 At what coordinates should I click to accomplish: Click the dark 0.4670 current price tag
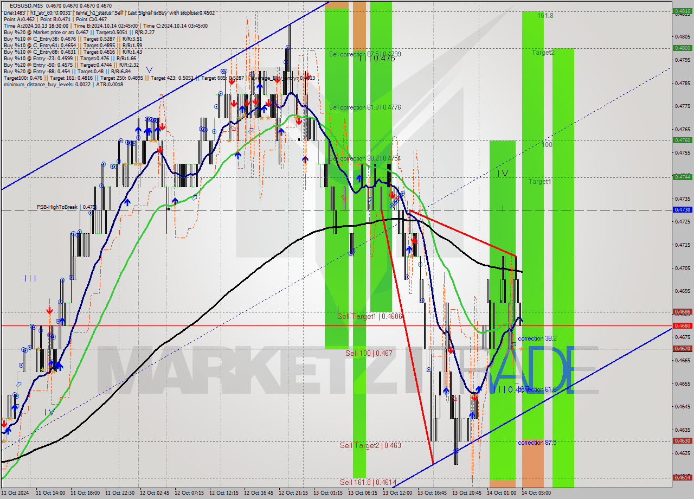(x=682, y=349)
